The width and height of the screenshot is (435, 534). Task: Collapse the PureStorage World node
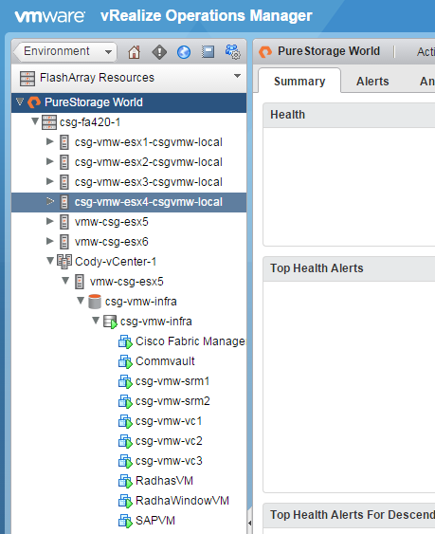pos(20,101)
